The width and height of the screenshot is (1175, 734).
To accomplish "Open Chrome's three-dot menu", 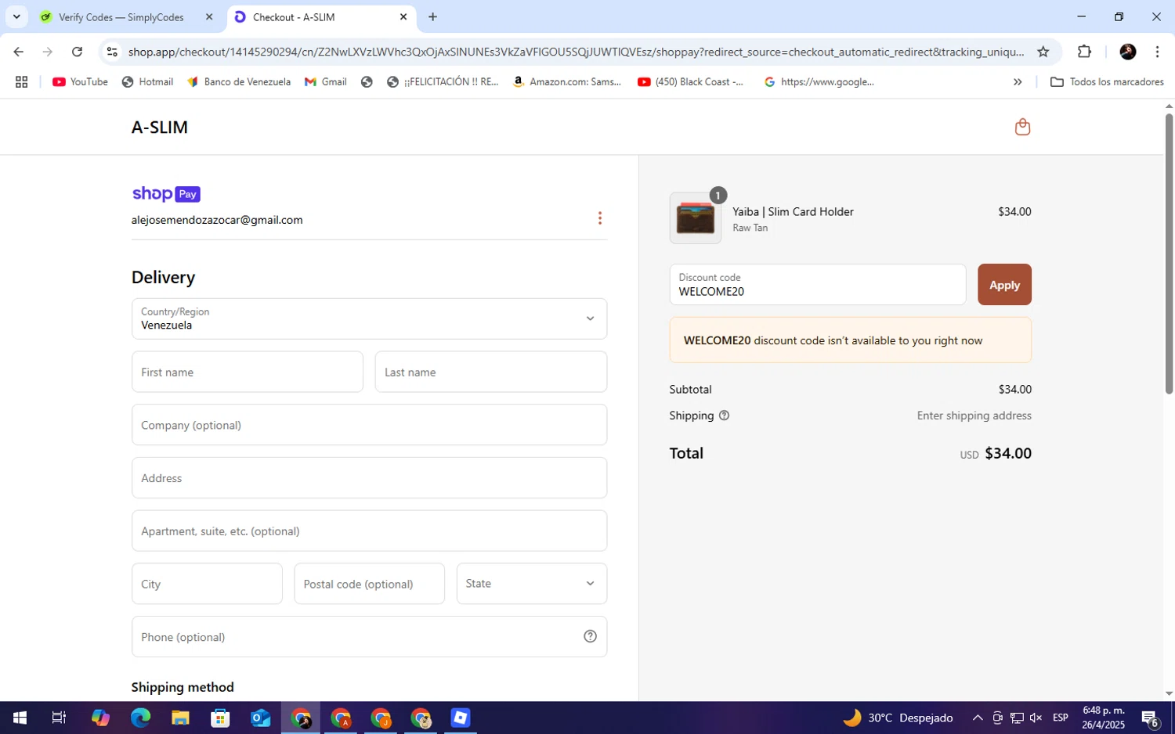I will point(1157,52).
